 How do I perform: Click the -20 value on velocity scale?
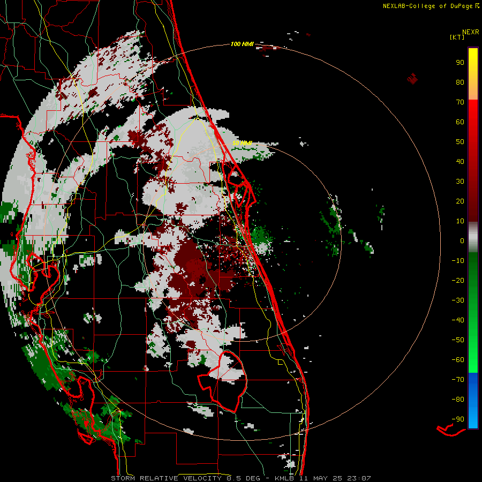pyautogui.click(x=458, y=280)
